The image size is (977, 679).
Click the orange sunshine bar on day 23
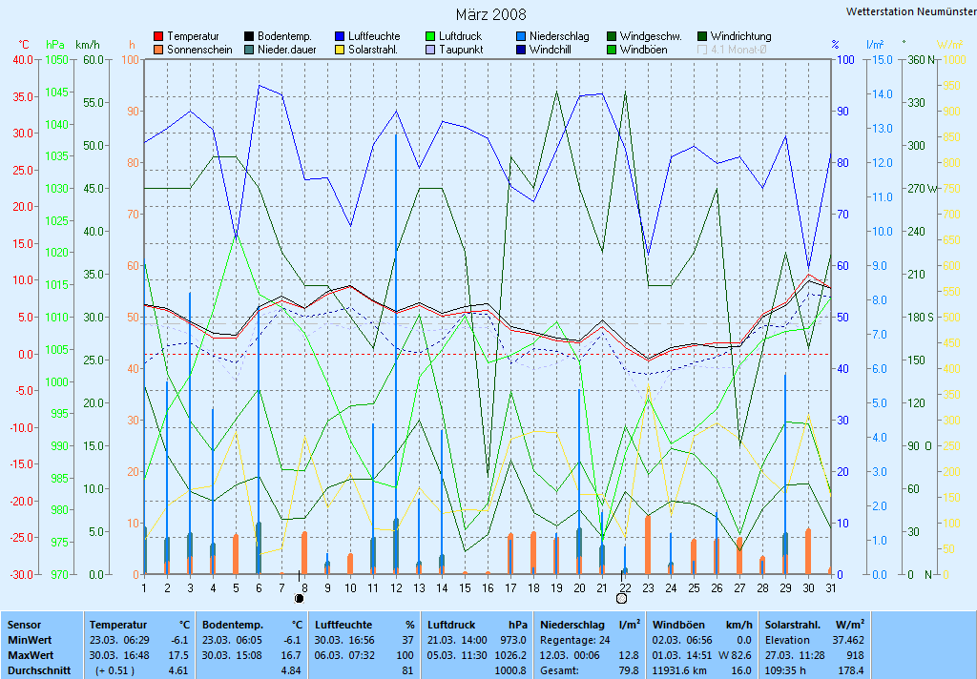tap(648, 545)
